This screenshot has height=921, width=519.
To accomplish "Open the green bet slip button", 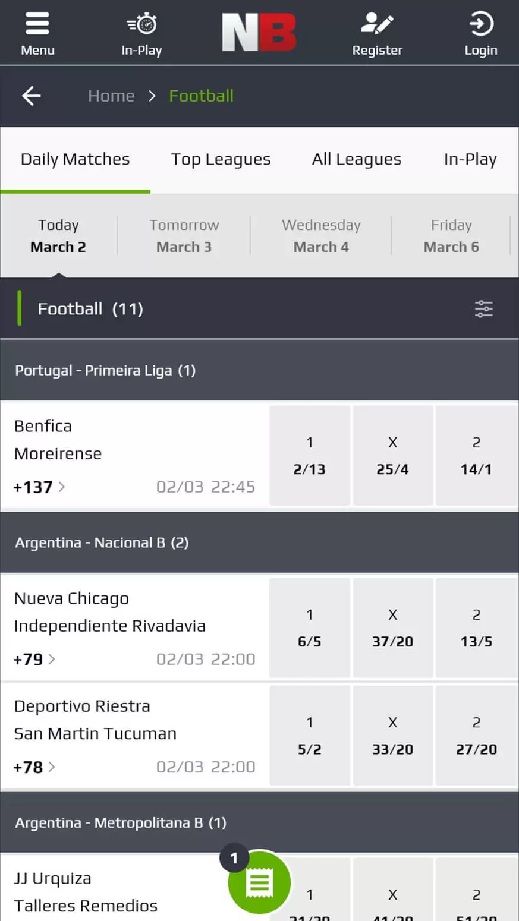I will click(259, 883).
